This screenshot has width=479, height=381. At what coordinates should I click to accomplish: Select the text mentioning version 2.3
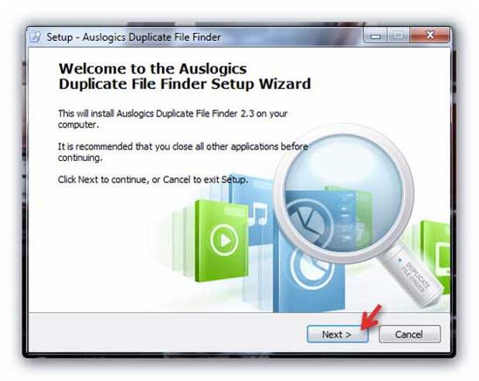pos(172,119)
